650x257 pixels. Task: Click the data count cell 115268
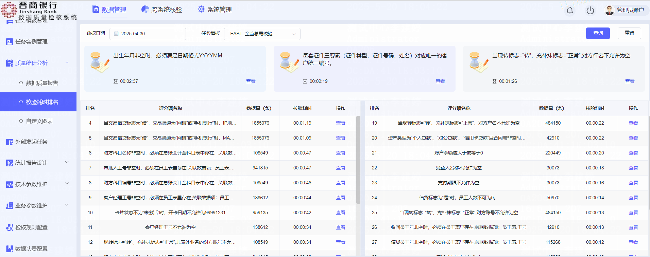click(x=553, y=242)
